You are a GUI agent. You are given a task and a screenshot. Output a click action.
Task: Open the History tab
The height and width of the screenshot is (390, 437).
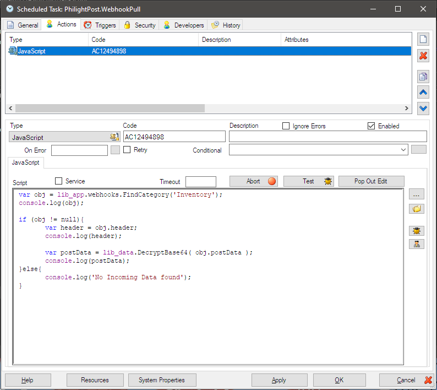[225, 25]
